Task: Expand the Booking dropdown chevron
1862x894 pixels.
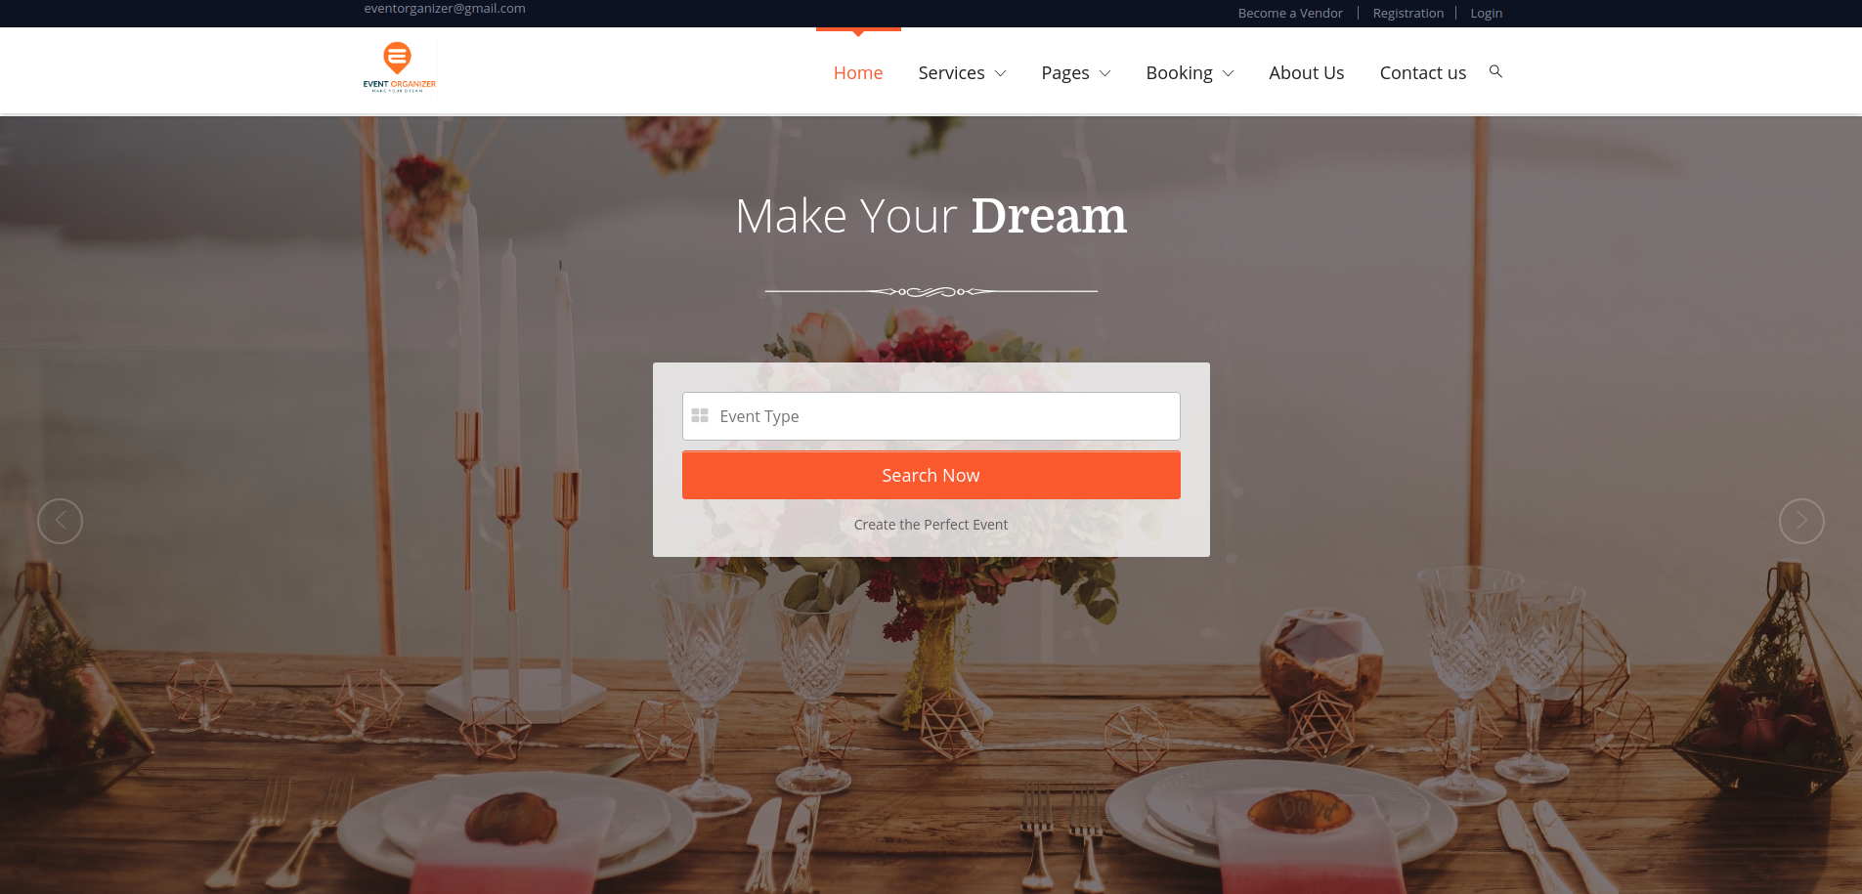Action: [x=1228, y=73]
